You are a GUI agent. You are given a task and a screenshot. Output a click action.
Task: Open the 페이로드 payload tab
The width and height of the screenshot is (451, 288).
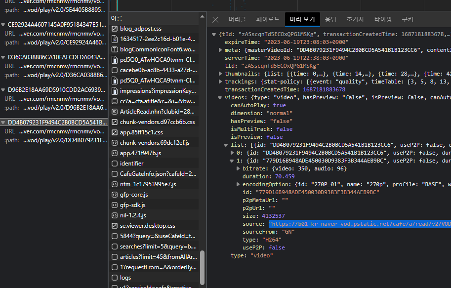click(x=268, y=19)
